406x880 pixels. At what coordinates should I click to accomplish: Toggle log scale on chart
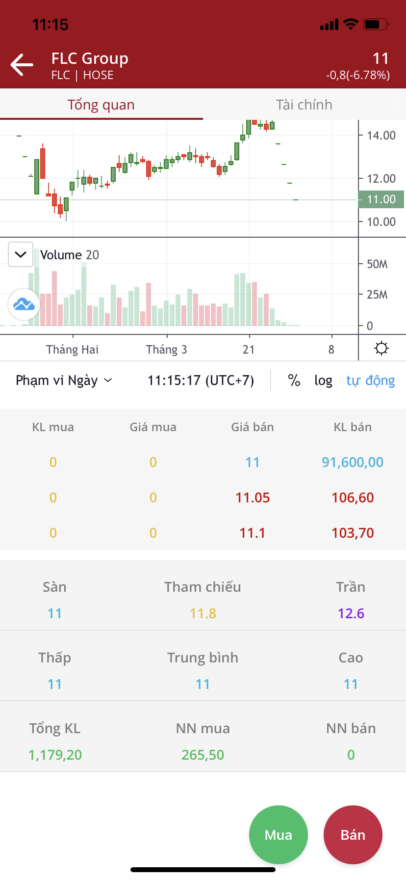click(x=323, y=381)
